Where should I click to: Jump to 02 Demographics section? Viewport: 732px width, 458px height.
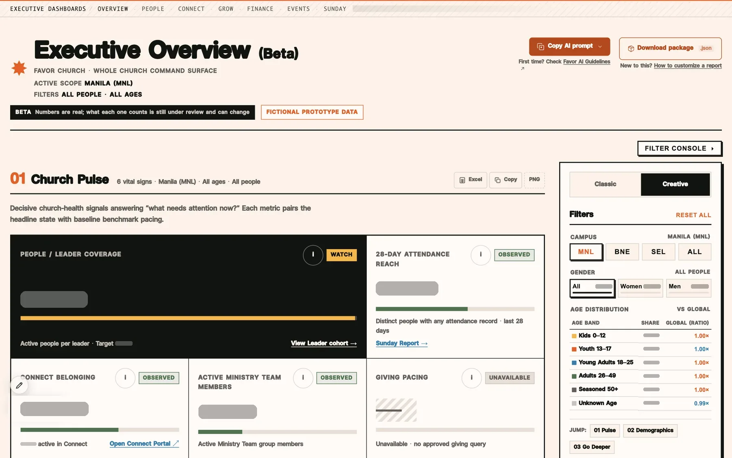650,431
